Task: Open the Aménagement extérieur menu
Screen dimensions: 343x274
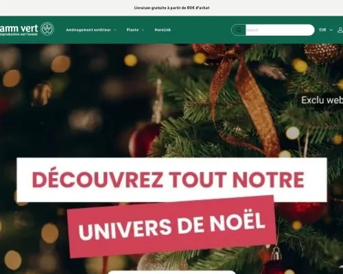Action: 88,30
